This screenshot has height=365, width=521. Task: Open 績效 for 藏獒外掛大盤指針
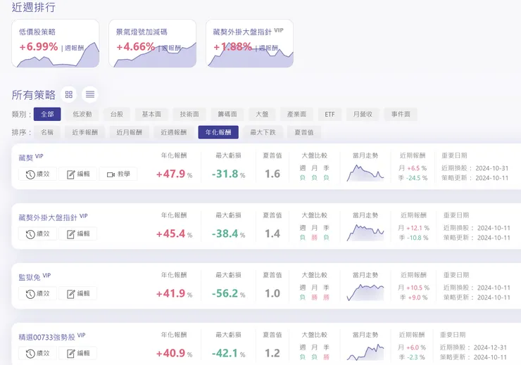click(37, 233)
